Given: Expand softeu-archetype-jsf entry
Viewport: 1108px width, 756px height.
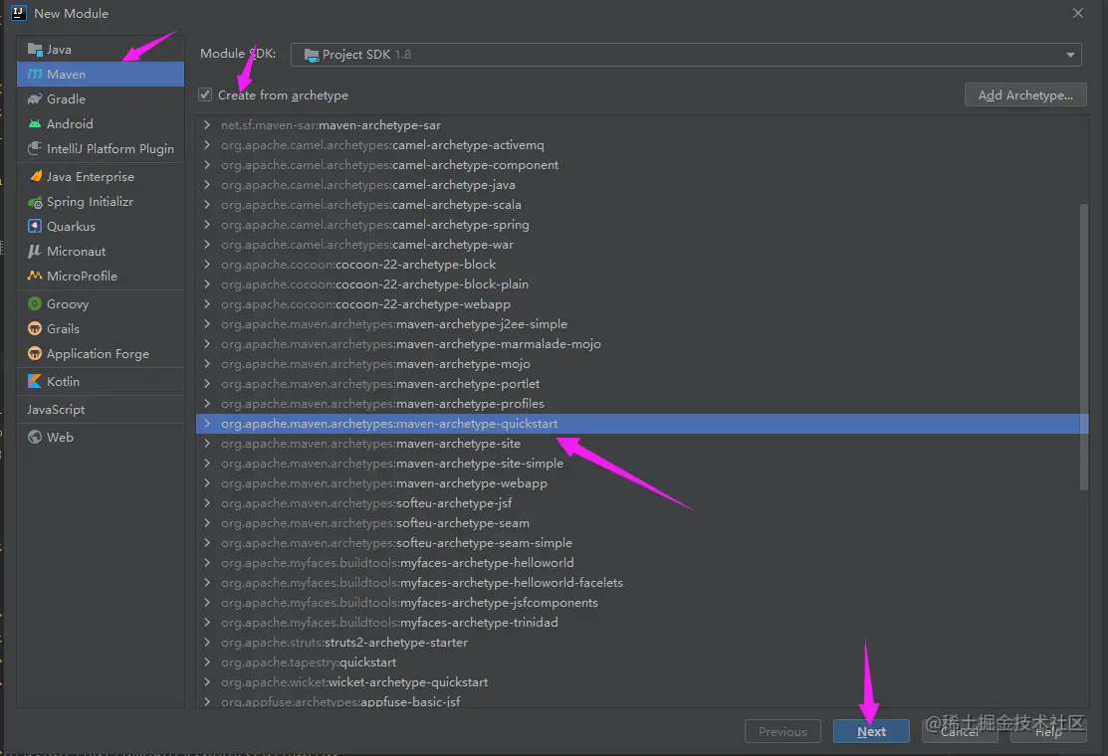Looking at the screenshot, I should pos(206,503).
